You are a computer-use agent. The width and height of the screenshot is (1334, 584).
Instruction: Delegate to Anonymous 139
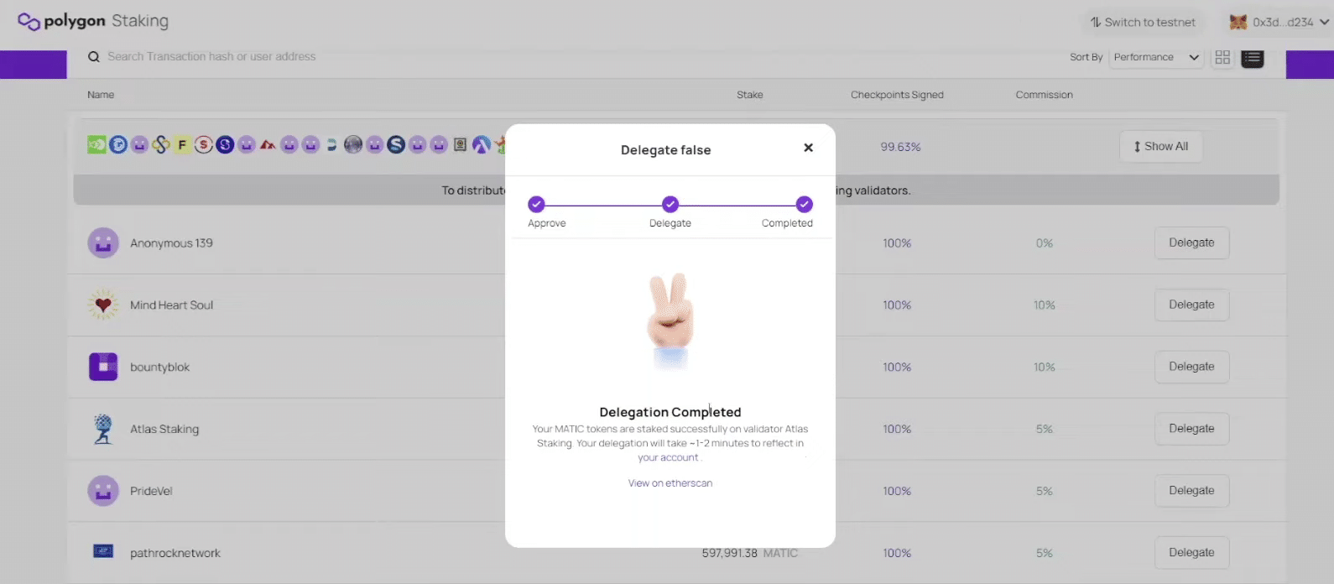(1191, 242)
